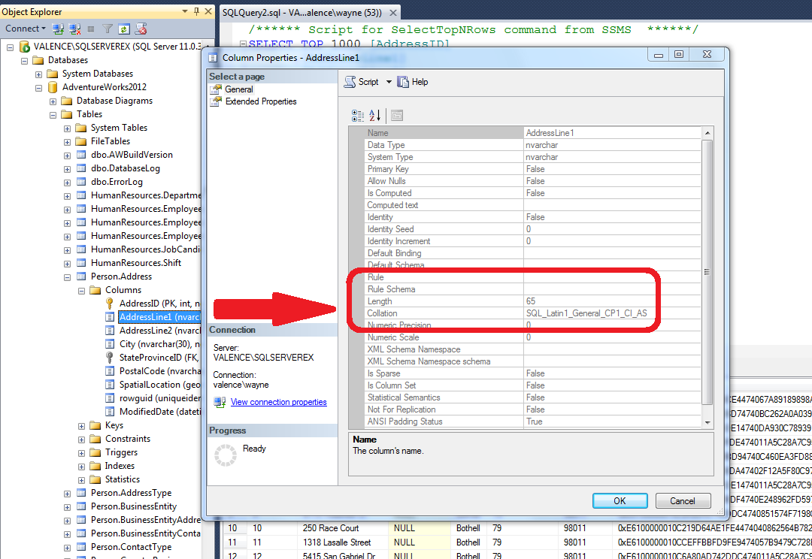This screenshot has width=812, height=559.
Task: Click the OK button
Action: (620, 500)
